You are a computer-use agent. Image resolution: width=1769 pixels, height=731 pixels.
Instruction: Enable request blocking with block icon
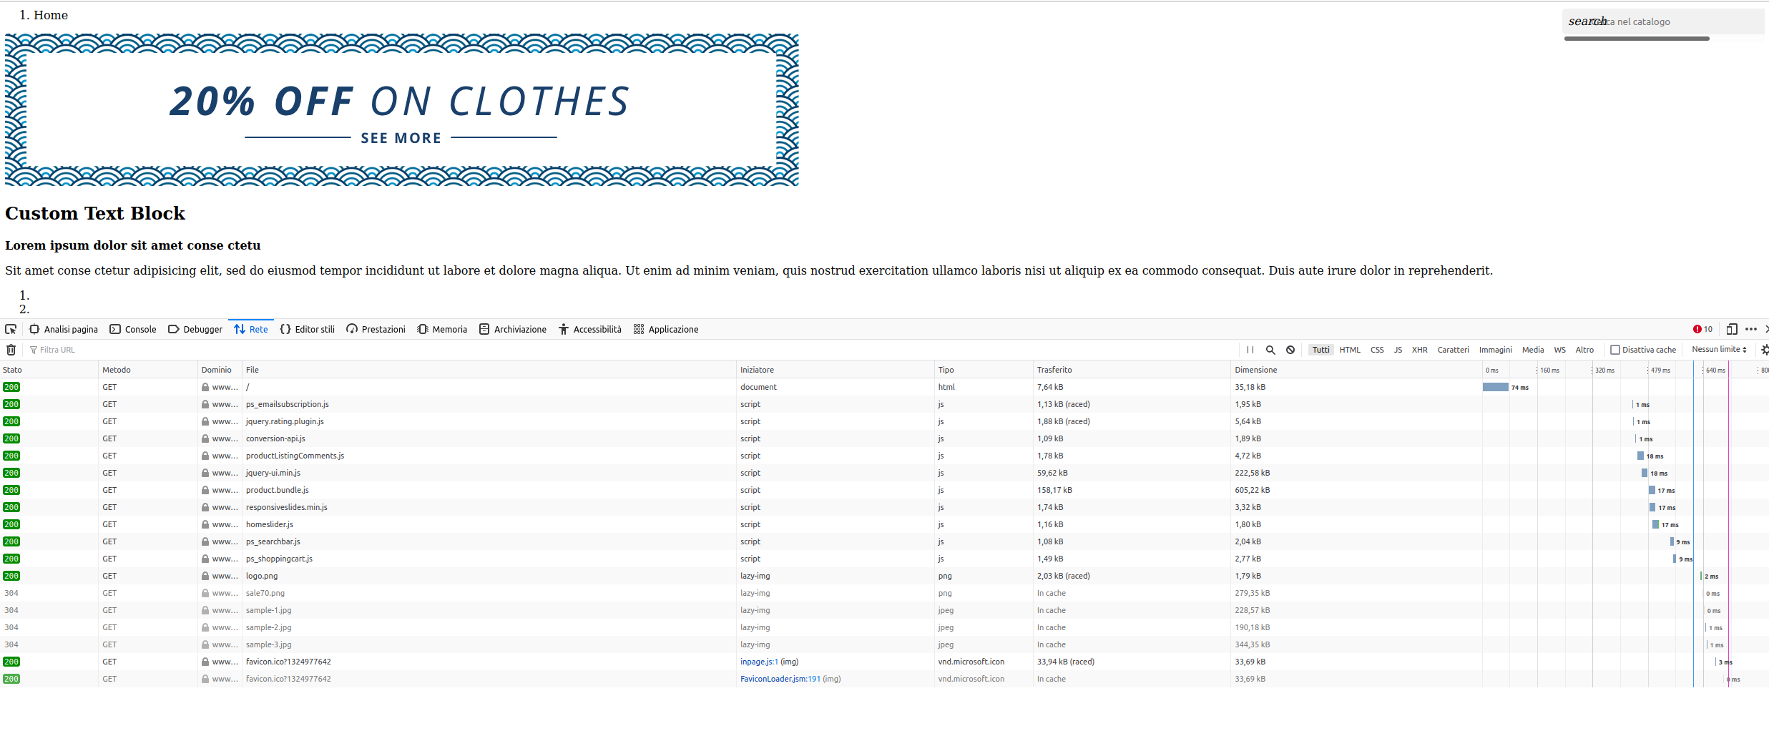click(1290, 350)
